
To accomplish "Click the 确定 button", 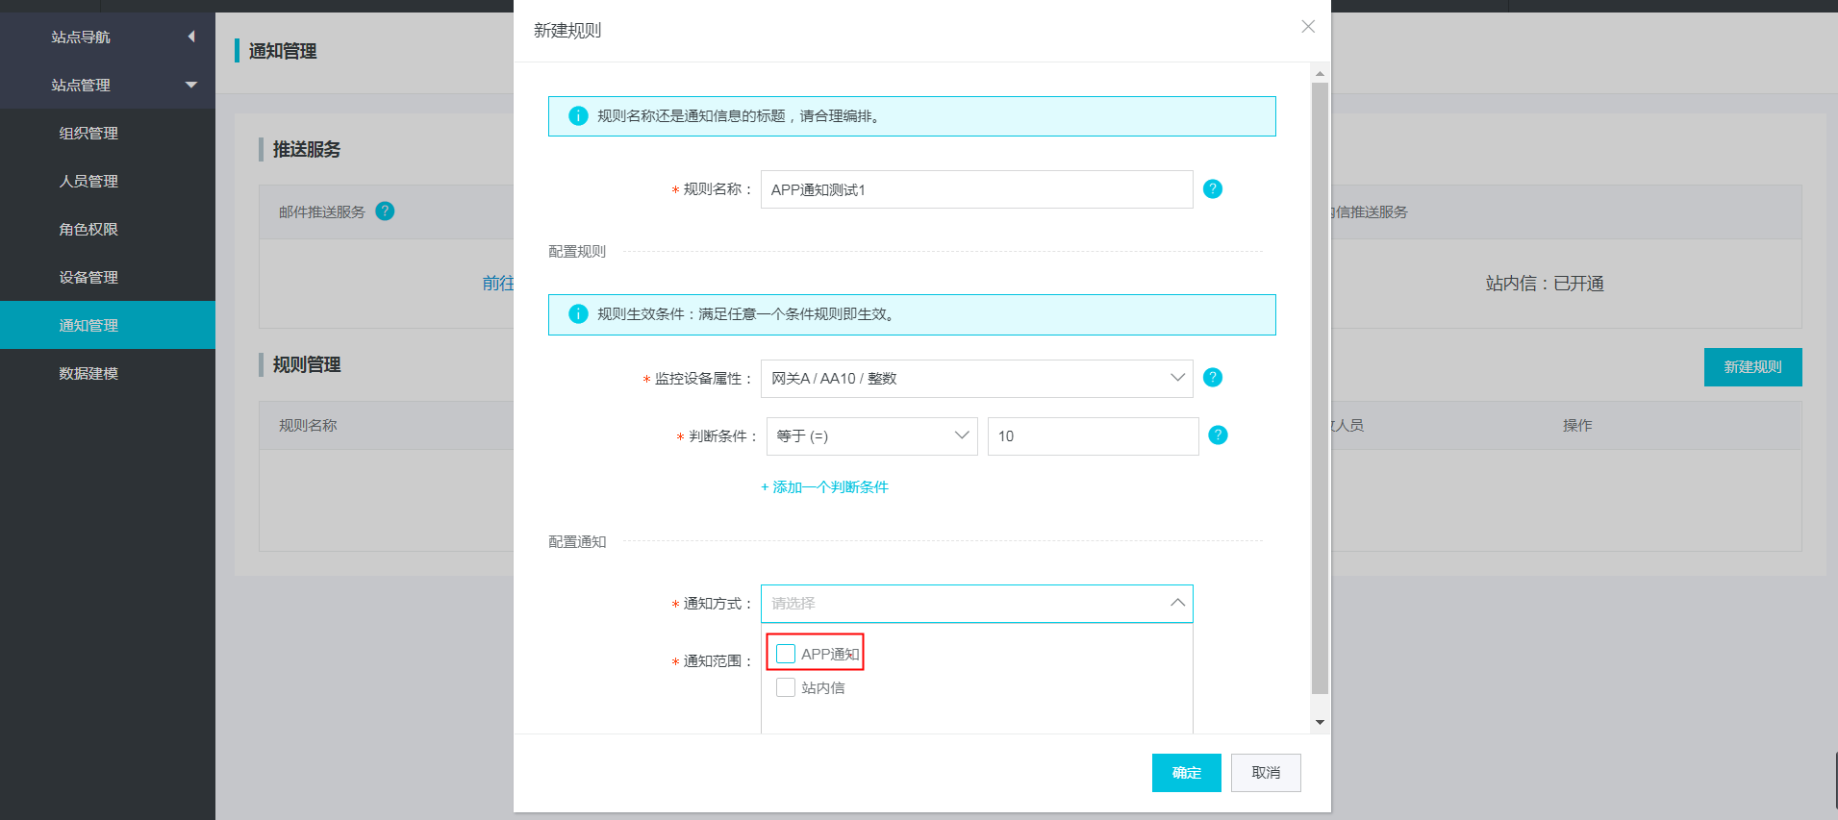I will 1186,772.
